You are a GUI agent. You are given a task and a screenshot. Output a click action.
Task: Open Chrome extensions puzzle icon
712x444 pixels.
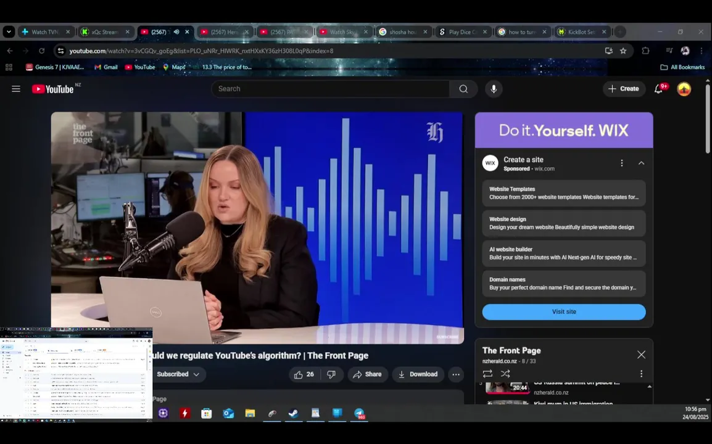pos(645,51)
